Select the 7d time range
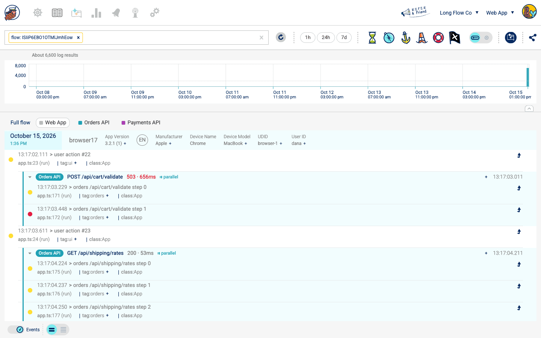Viewport: 541px width, 338px height. (344, 38)
